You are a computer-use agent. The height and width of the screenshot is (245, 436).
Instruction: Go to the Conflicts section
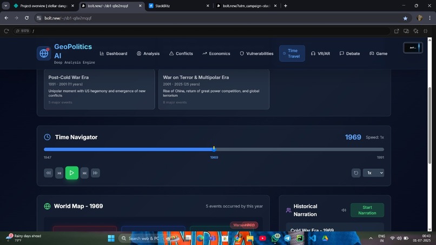181,54
